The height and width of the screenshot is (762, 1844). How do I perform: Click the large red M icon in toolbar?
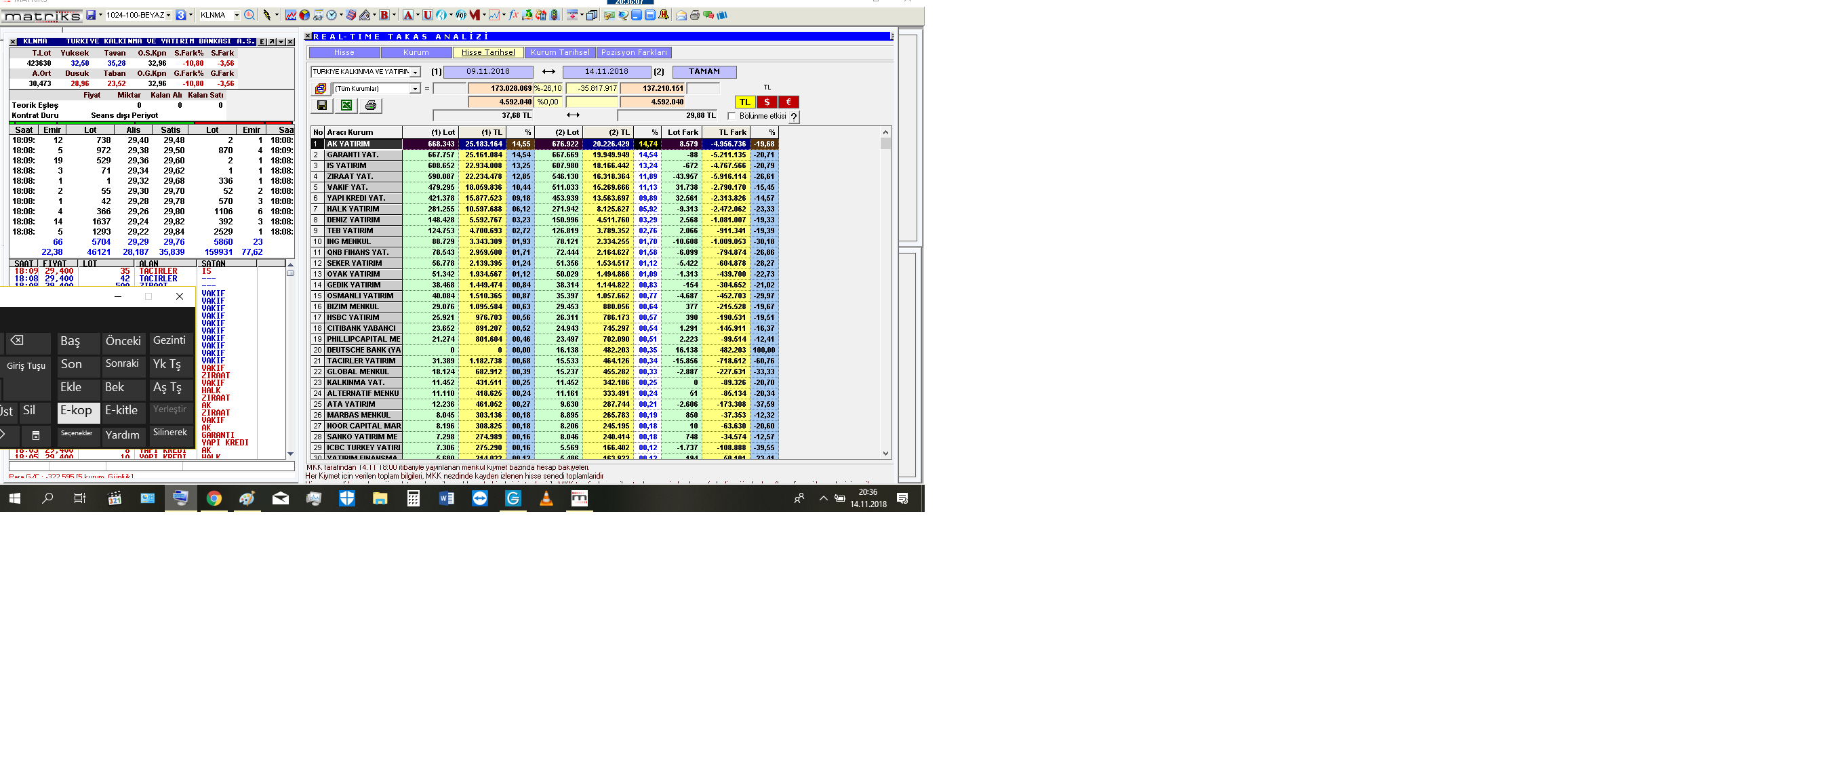(x=475, y=15)
